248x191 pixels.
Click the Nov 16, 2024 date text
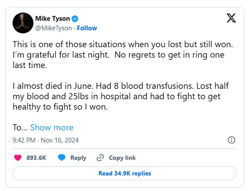(x=60, y=140)
